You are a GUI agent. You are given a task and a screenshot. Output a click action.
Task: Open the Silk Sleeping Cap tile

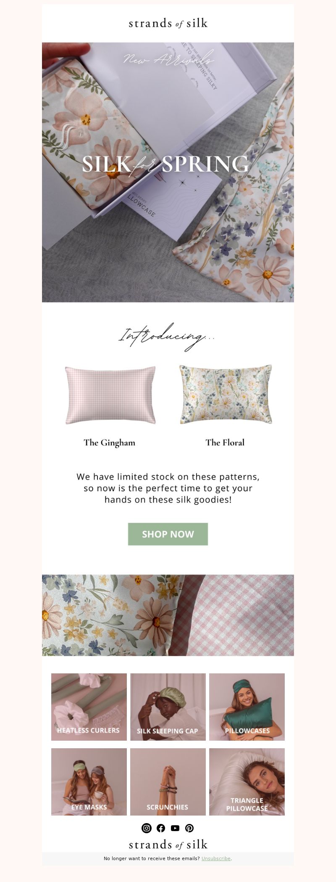(168, 707)
